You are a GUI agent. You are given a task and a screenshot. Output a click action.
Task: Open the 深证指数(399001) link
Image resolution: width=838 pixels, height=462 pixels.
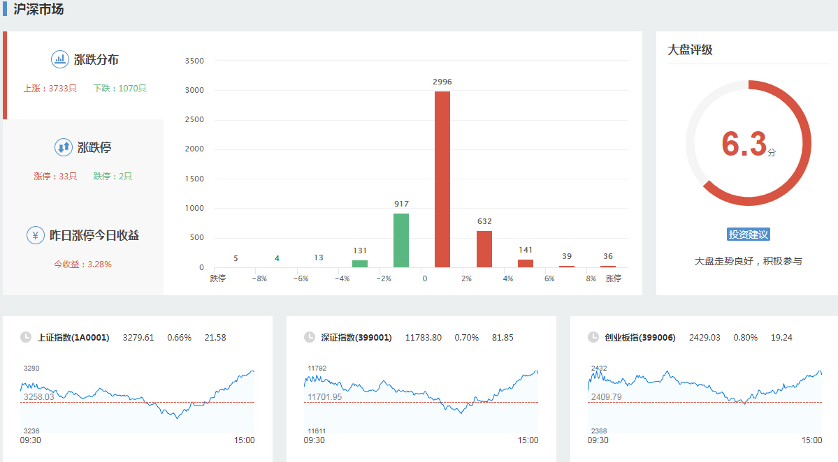pyautogui.click(x=356, y=338)
